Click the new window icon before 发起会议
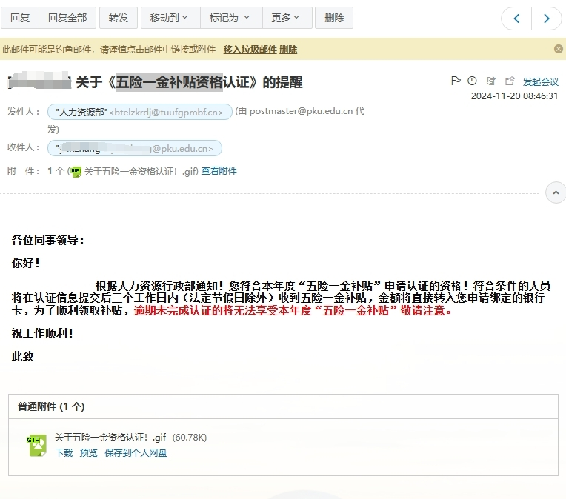566x499 pixels. pyautogui.click(x=510, y=81)
